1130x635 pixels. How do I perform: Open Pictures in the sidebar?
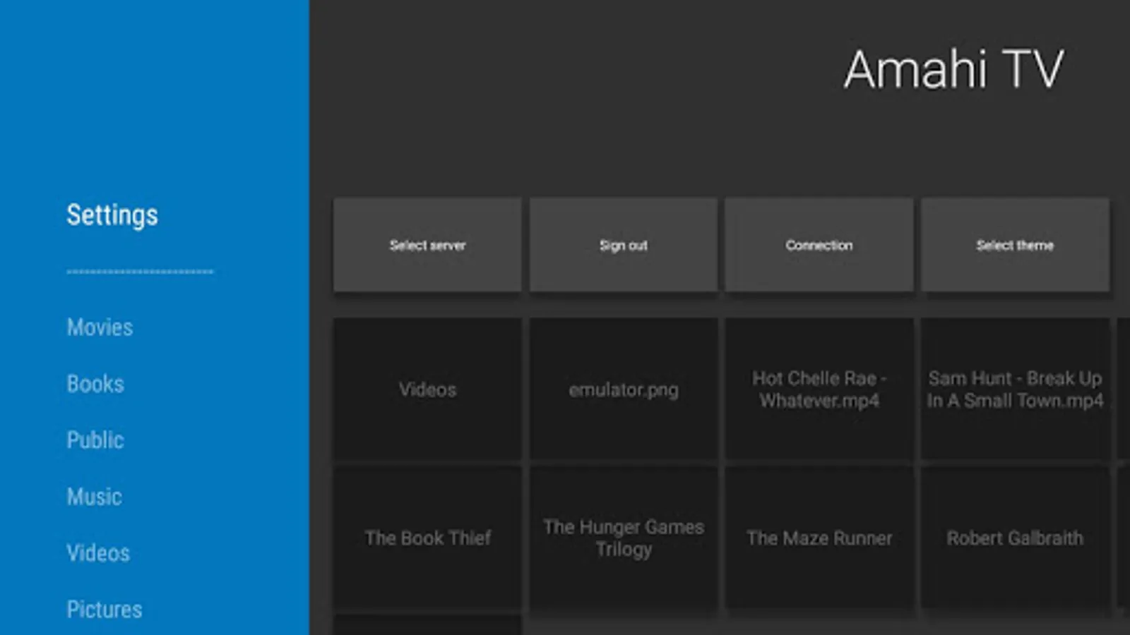click(x=105, y=610)
